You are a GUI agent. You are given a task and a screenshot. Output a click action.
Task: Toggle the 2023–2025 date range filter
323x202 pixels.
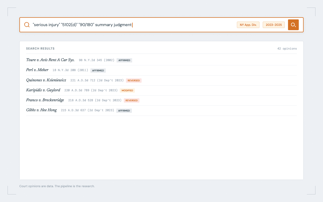273,25
